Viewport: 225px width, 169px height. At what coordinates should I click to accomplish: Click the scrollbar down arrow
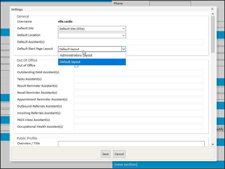tap(213, 144)
